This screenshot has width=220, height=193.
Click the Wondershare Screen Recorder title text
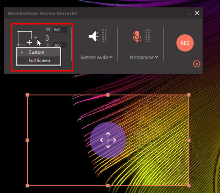(43, 13)
